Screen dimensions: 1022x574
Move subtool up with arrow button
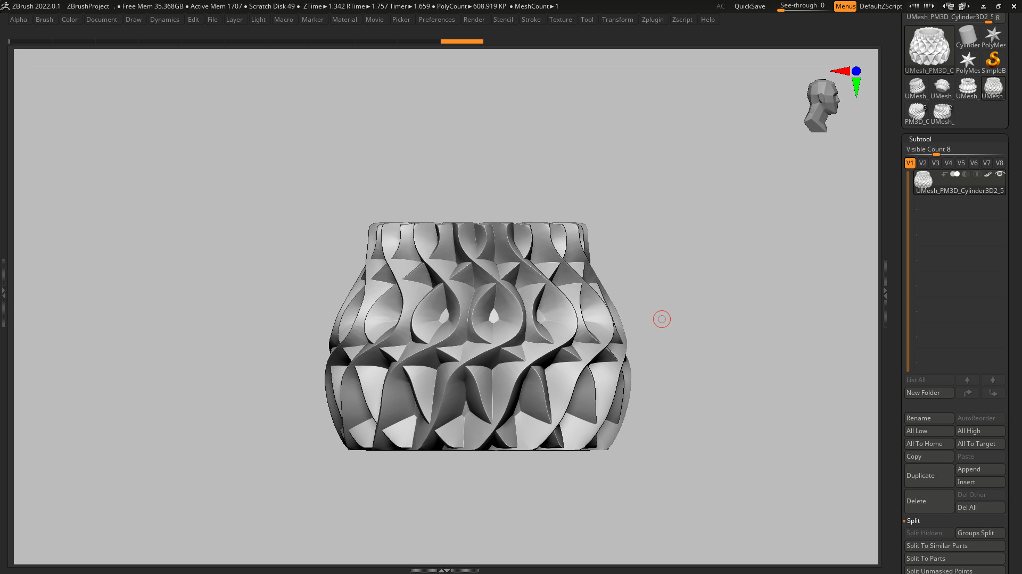[x=967, y=380]
